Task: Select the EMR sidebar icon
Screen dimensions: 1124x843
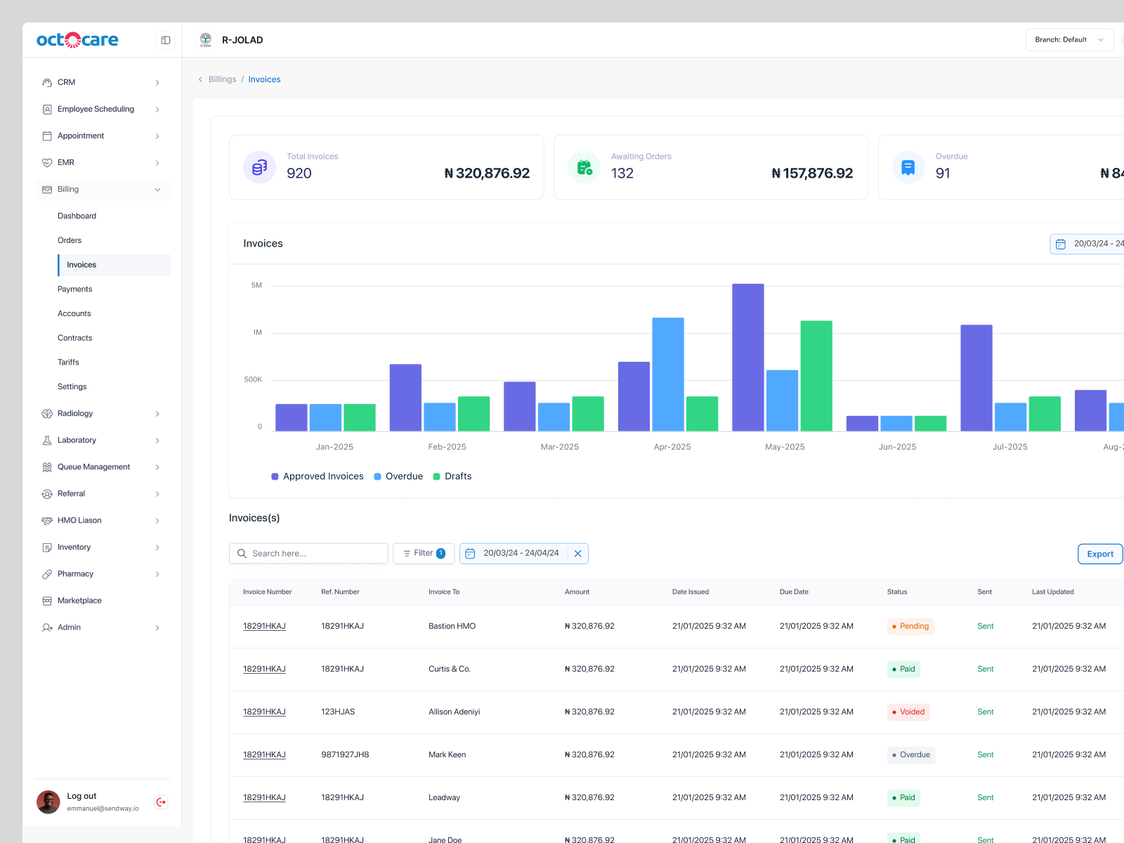Action: coord(46,162)
